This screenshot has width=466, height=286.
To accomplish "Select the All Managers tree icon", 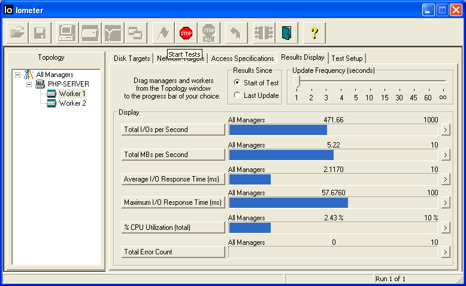I will pos(29,75).
